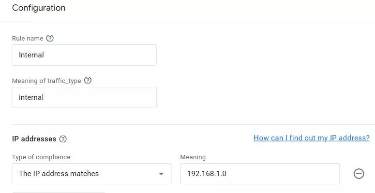Viewport: 375px width, 193px height.
Task: Click the Configuration heading
Action: coord(39,8)
